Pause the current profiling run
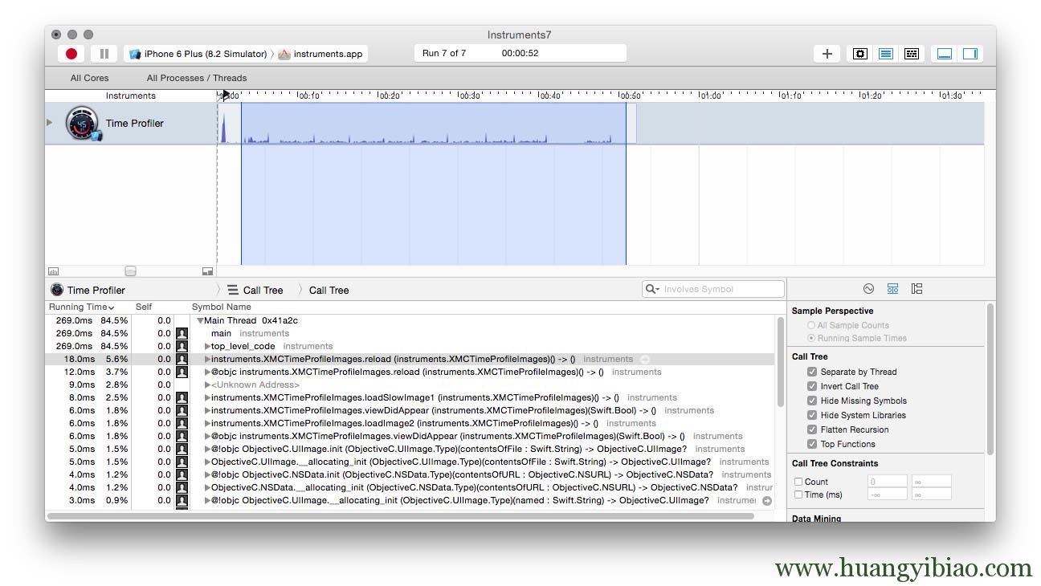This screenshot has height=586, width=1041. pos(104,54)
